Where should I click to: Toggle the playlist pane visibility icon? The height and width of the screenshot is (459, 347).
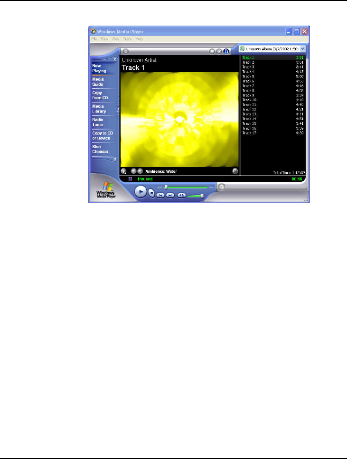226,51
